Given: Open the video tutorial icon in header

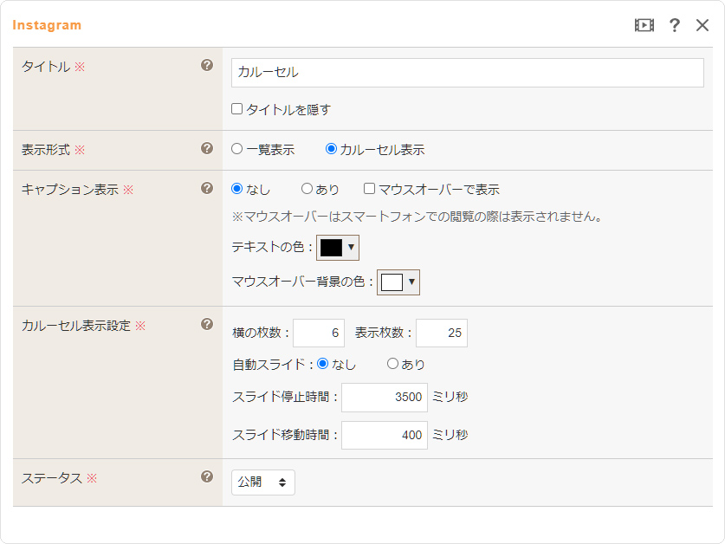Looking at the screenshot, I should pyautogui.click(x=644, y=25).
